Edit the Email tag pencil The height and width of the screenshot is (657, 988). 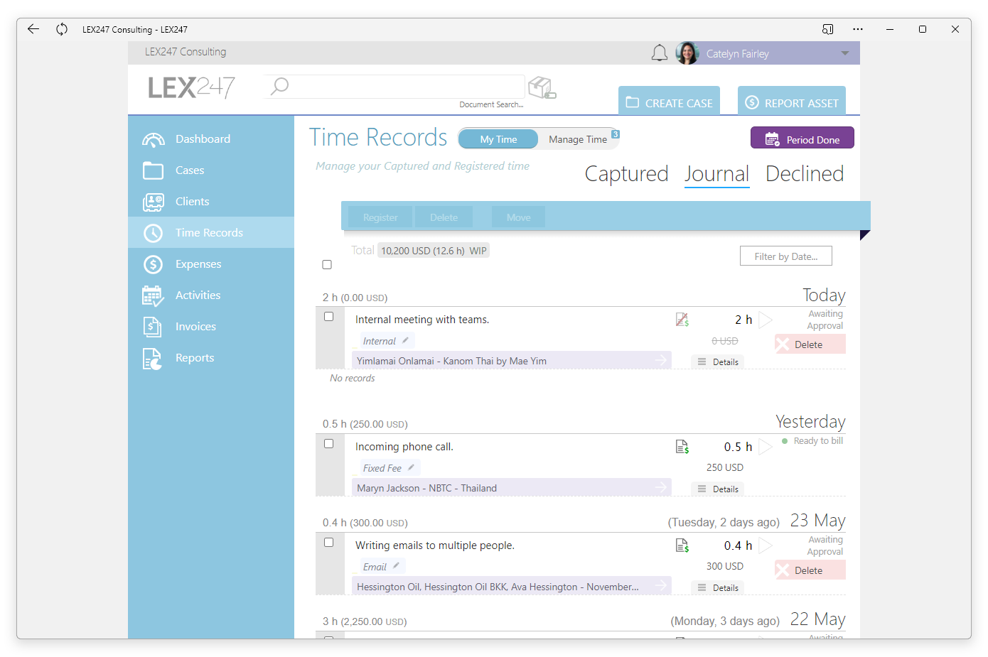point(396,566)
